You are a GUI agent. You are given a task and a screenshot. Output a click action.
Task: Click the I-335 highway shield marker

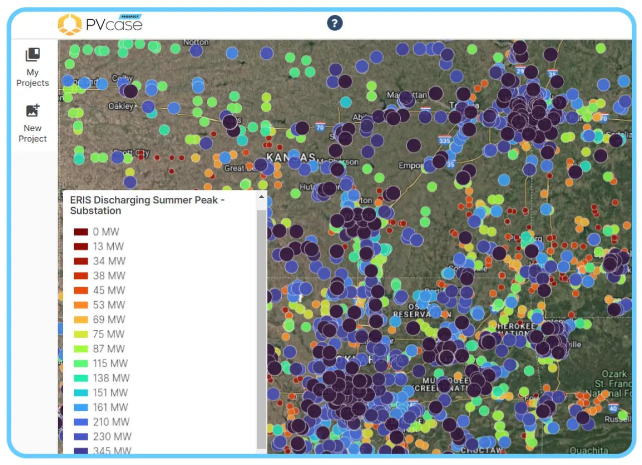tap(444, 140)
